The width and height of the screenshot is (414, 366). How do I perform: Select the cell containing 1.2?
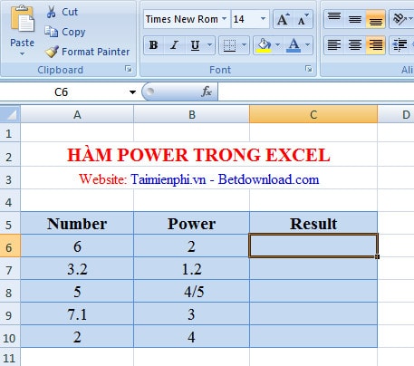click(192, 269)
